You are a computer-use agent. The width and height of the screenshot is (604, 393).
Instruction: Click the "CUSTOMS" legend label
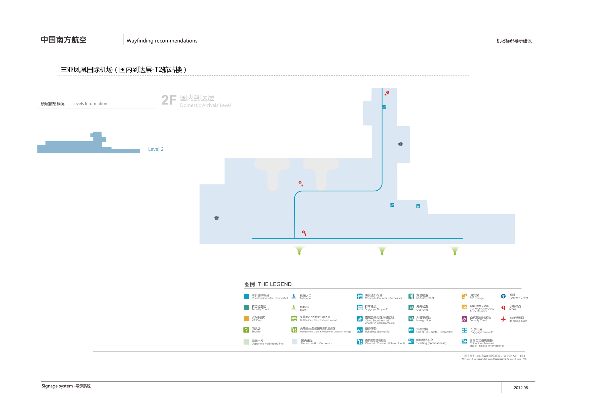point(422,310)
